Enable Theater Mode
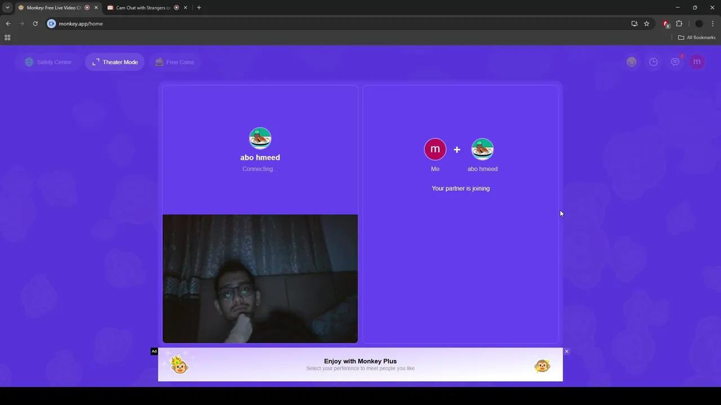The width and height of the screenshot is (721, 405). (115, 62)
